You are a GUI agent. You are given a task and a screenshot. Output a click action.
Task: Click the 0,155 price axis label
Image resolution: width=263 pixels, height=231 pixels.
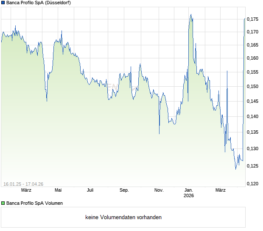pyautogui.click(x=252, y=72)
